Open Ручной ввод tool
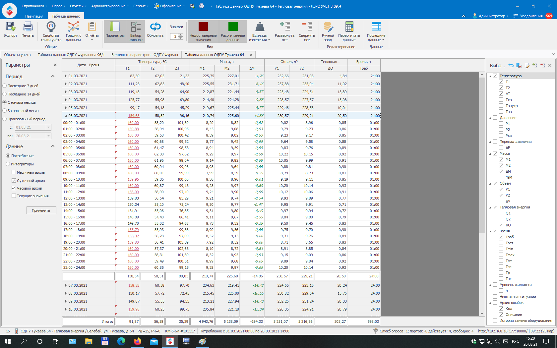 [x=328, y=31]
